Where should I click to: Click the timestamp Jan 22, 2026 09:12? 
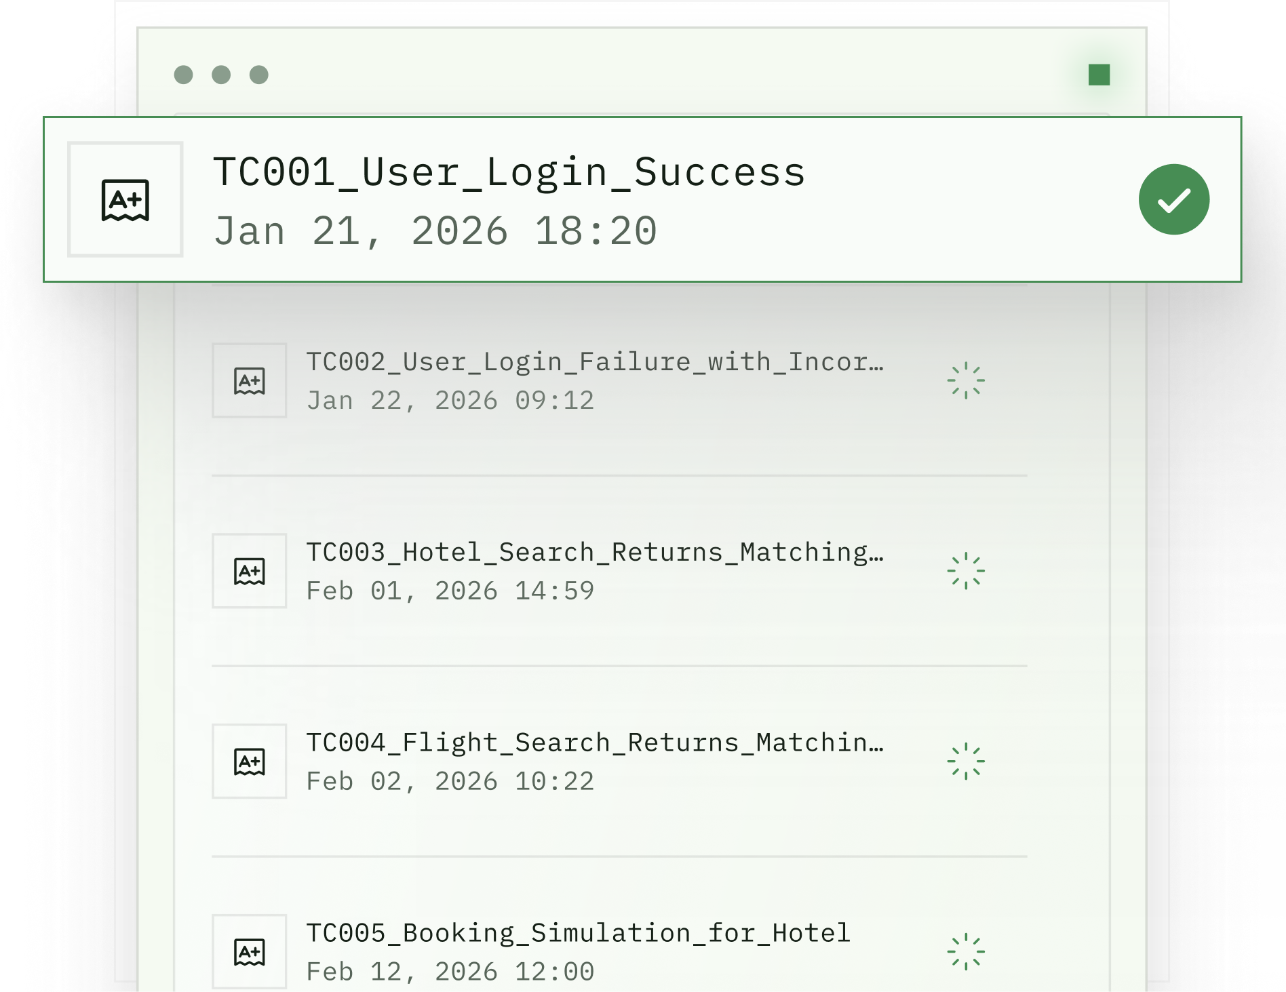click(x=450, y=401)
